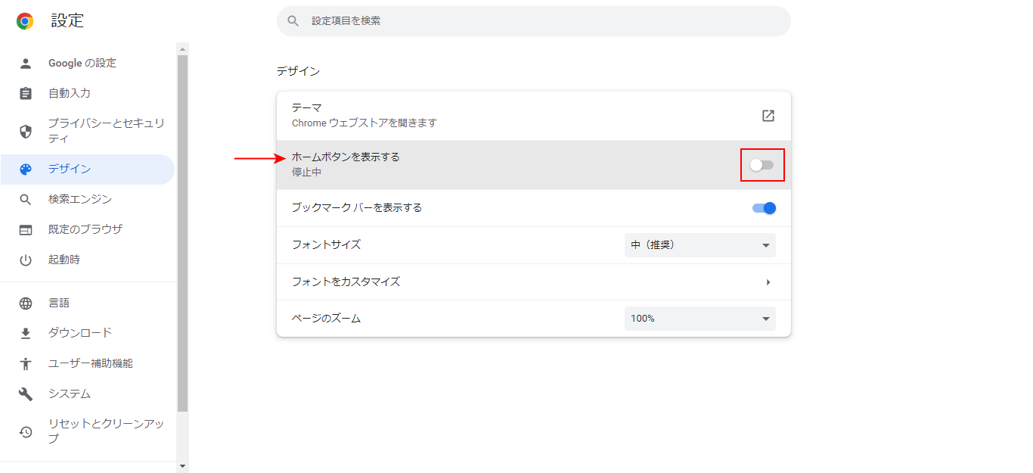Image resolution: width=1033 pixels, height=473 pixels.
Task: Click the 停止中 status text
Action: [x=307, y=173]
